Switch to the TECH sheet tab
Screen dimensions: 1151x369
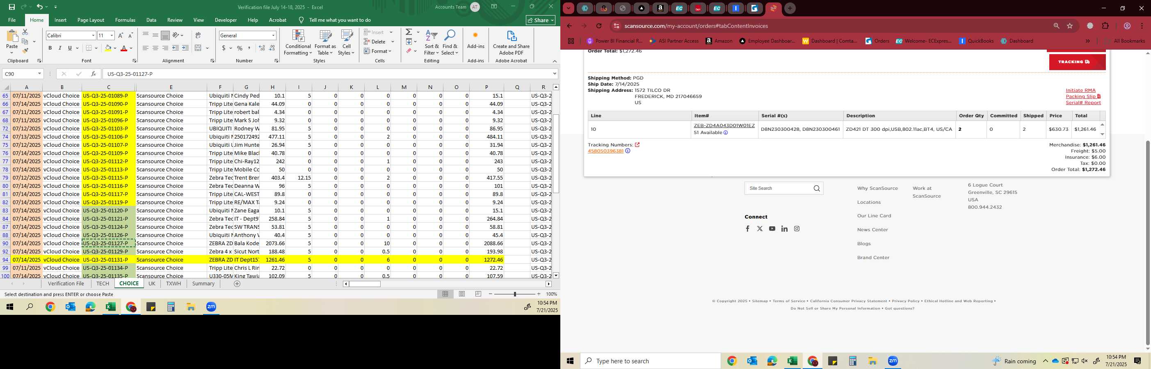(102, 284)
